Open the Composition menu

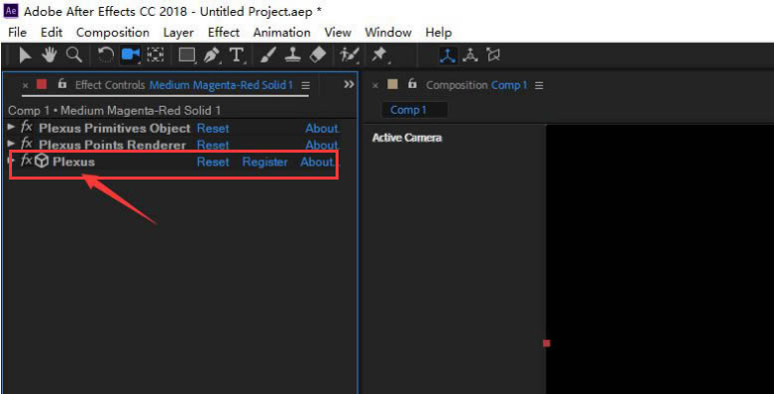click(x=113, y=33)
